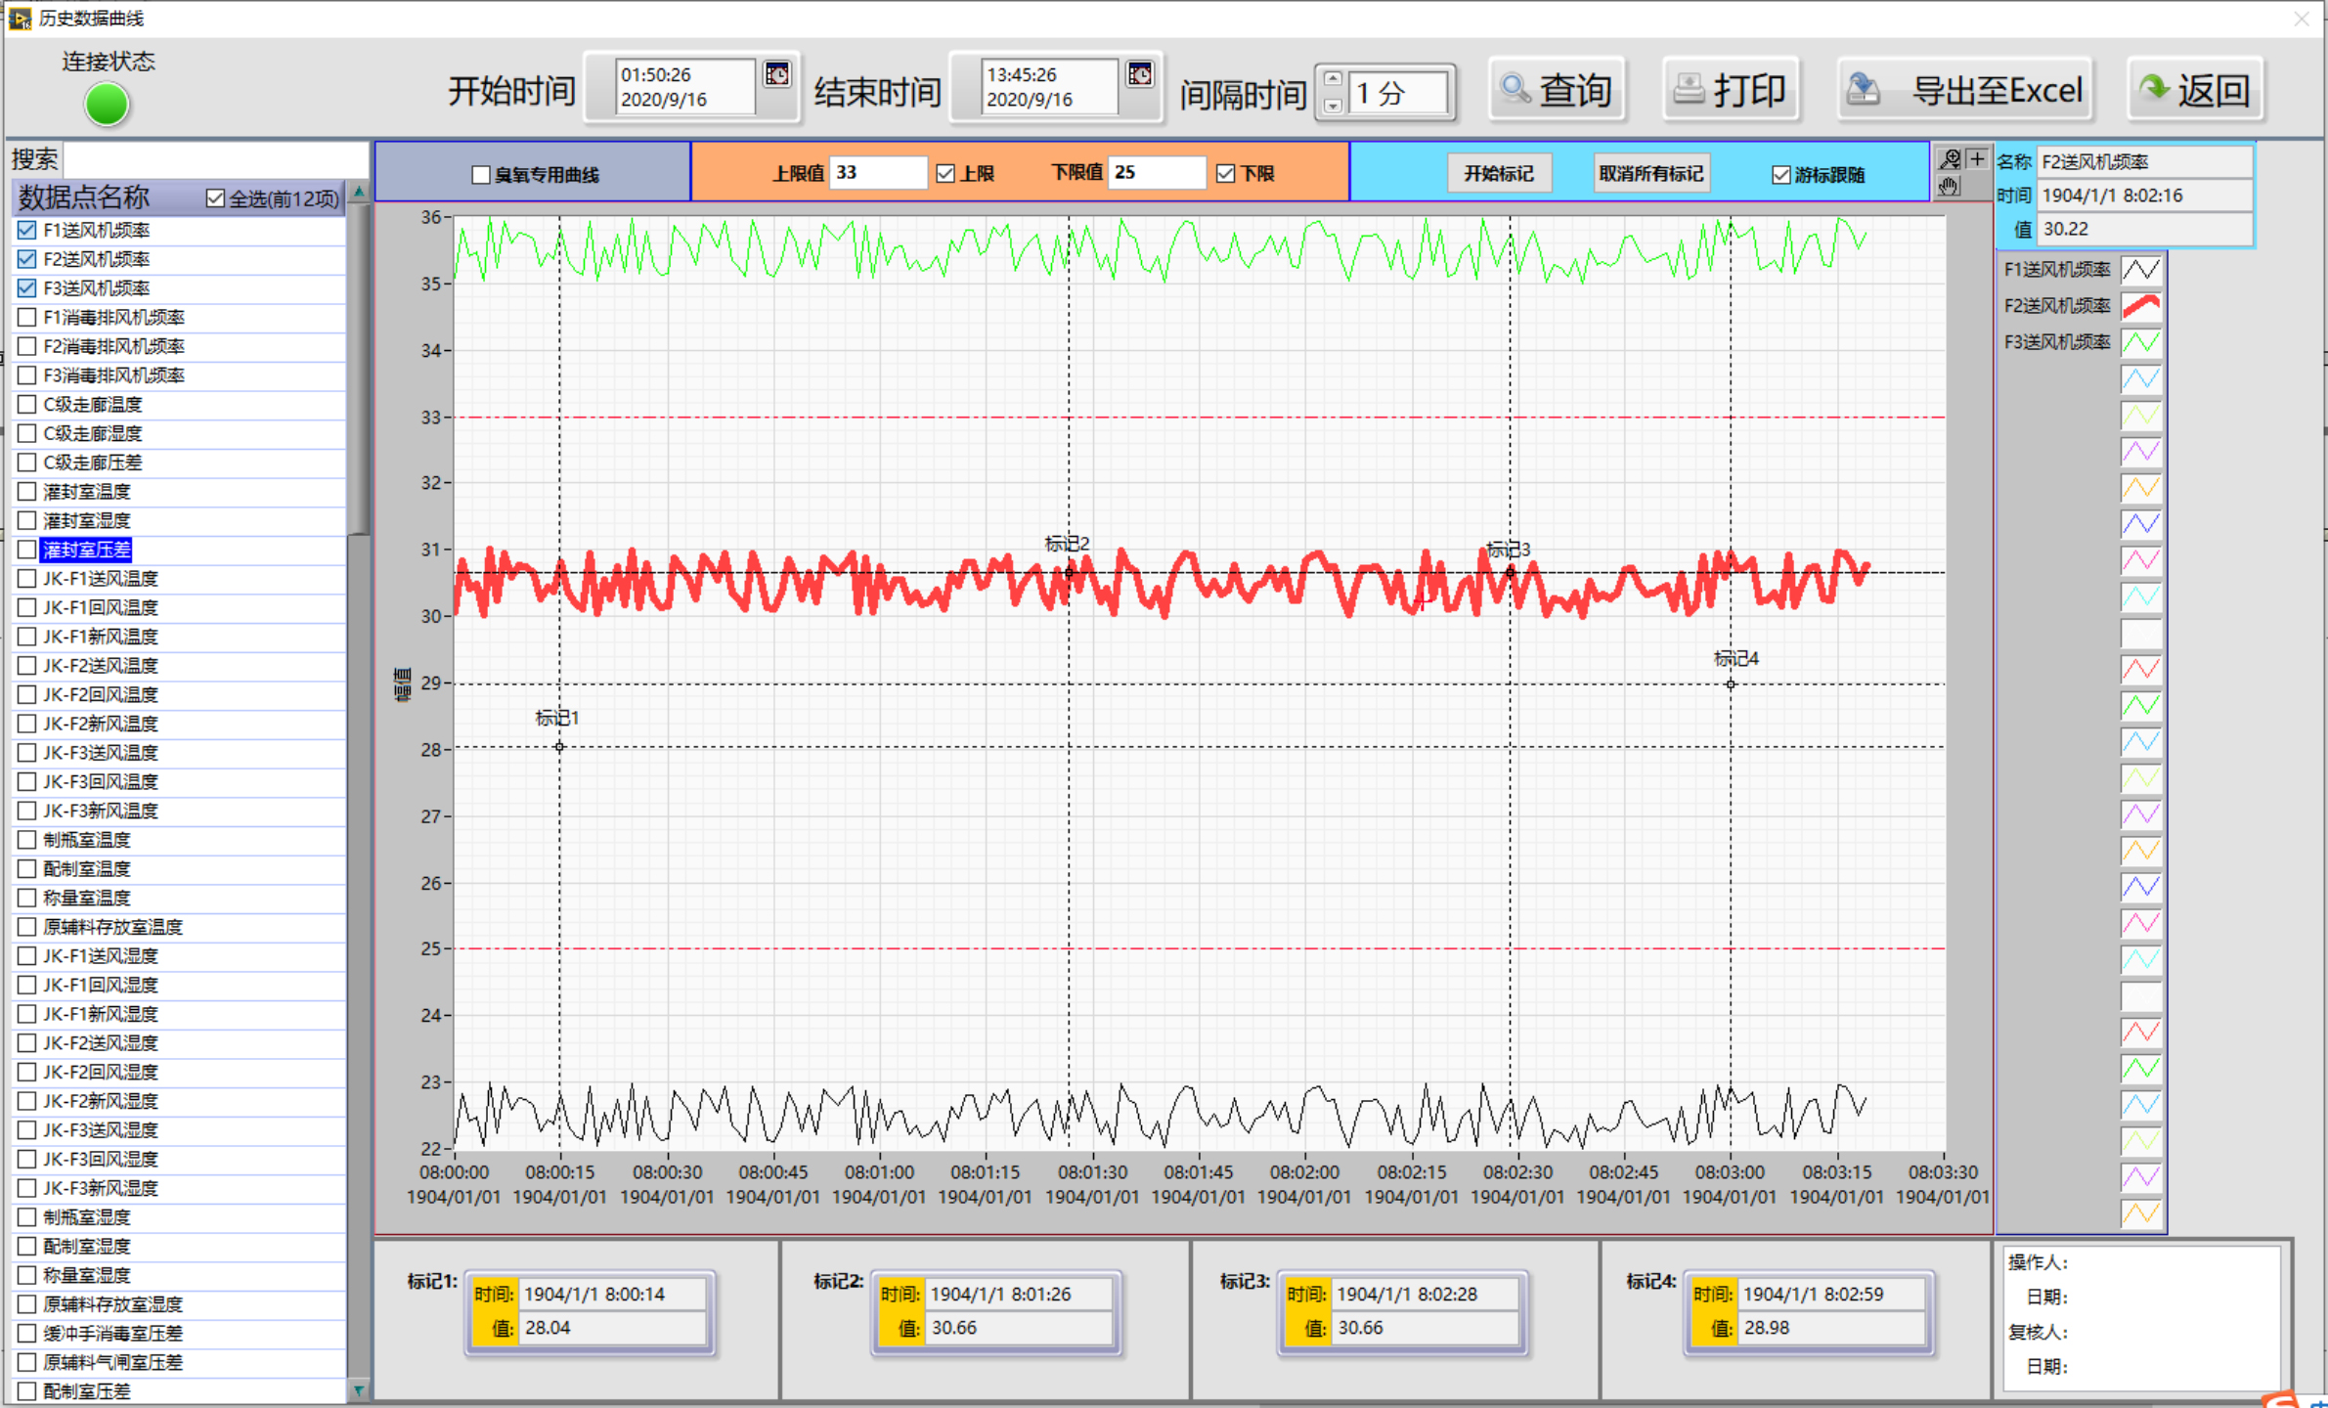This screenshot has height=1408, width=2328.
Task: Click the 标记4 marker on the chart
Action: coord(1731,684)
